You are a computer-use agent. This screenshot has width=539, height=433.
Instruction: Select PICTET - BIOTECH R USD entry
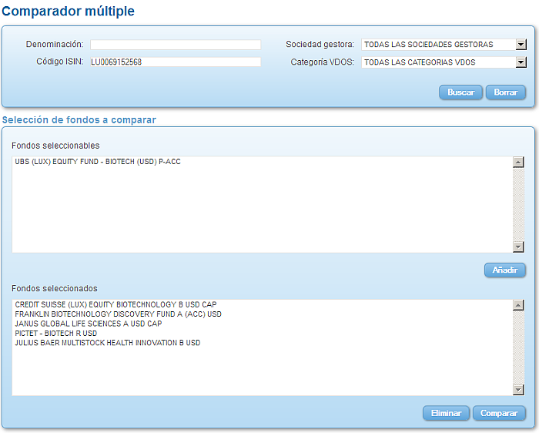[x=56, y=334]
